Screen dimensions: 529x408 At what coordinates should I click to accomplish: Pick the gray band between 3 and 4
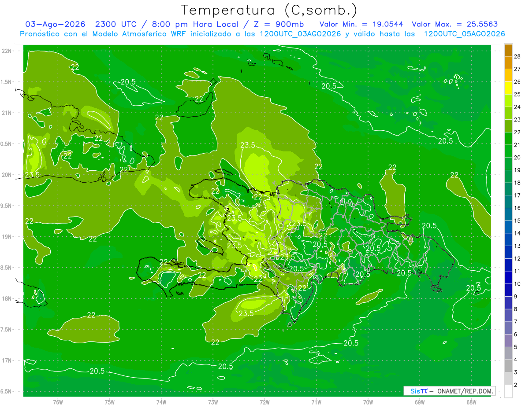508,366
